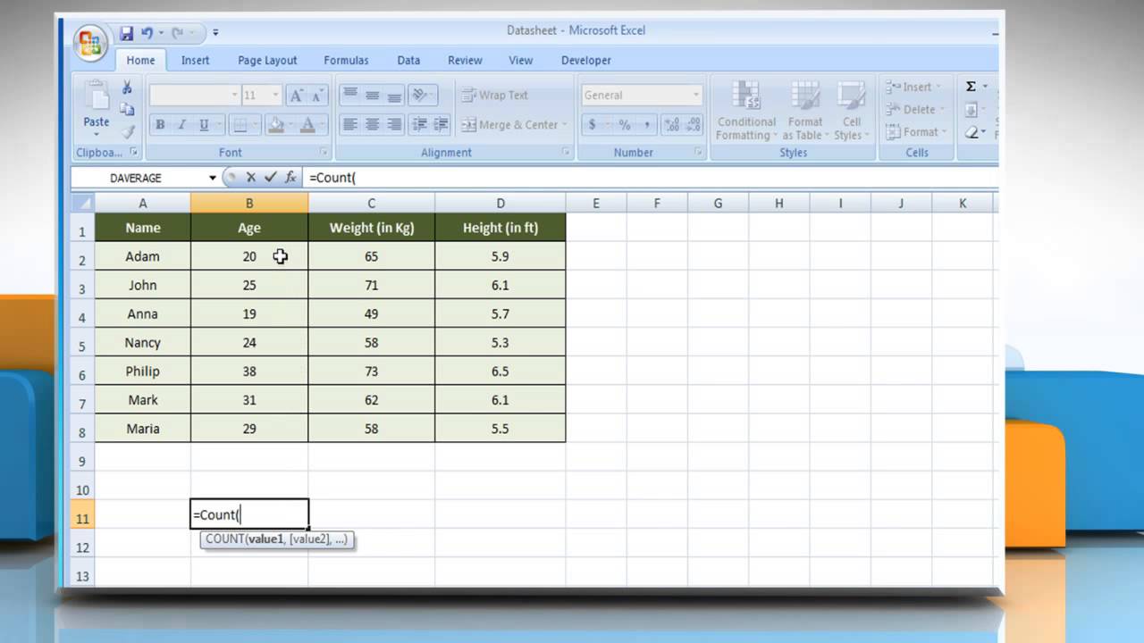
Task: Open the Alignment dialog box launcher
Action: pyautogui.click(x=566, y=153)
